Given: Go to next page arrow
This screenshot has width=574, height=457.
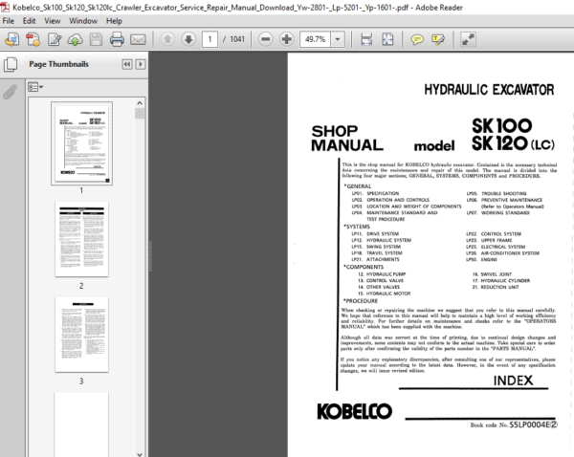Looking at the screenshot, I should (x=189, y=40).
